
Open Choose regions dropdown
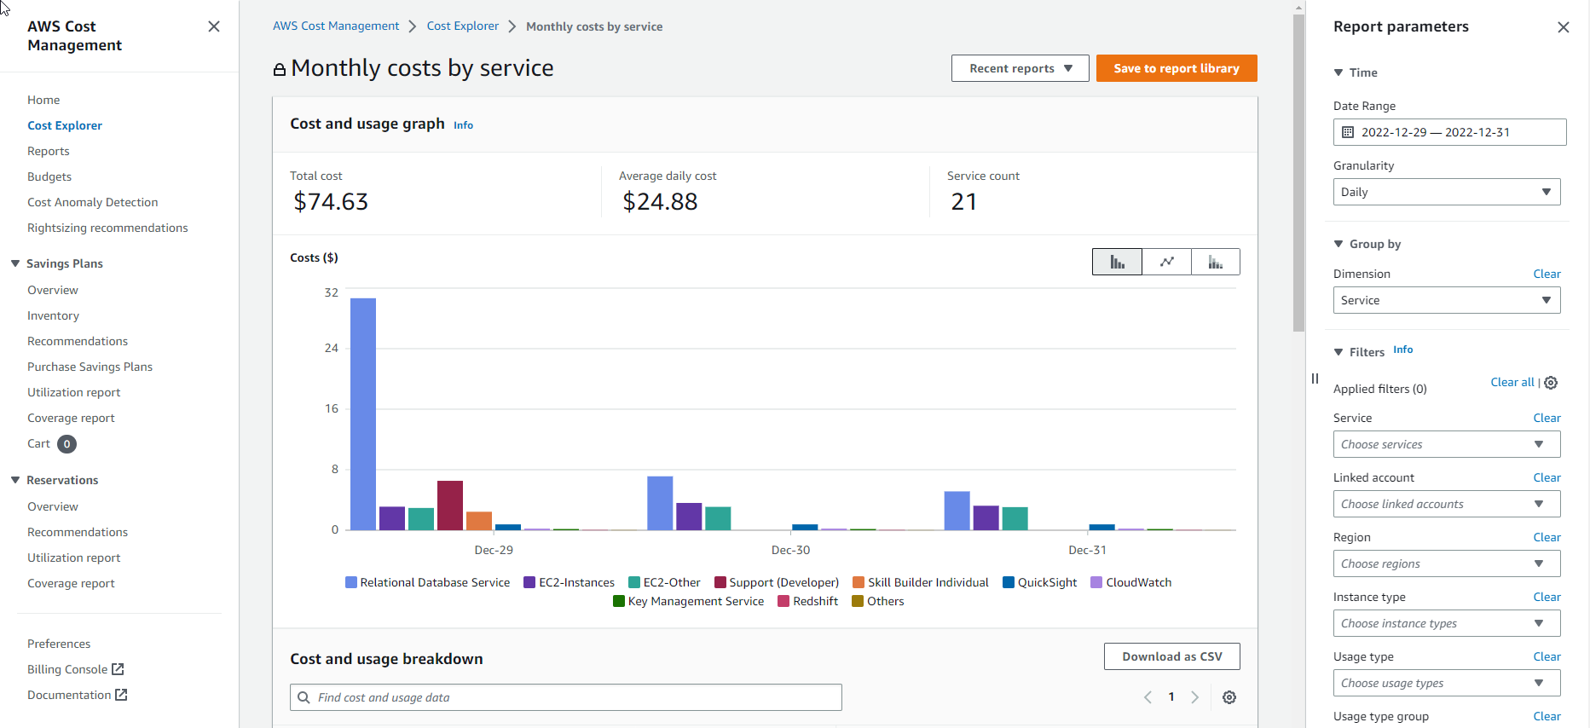coord(1447,563)
